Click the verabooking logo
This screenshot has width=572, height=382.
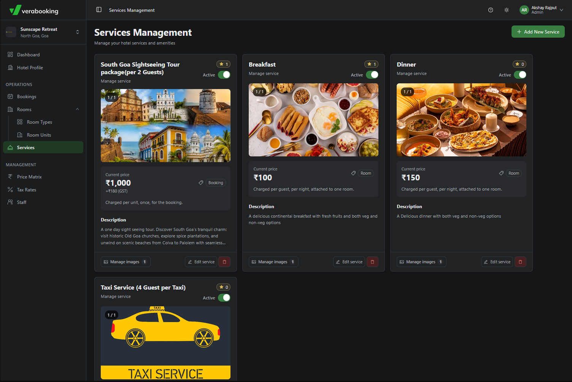coord(34,10)
